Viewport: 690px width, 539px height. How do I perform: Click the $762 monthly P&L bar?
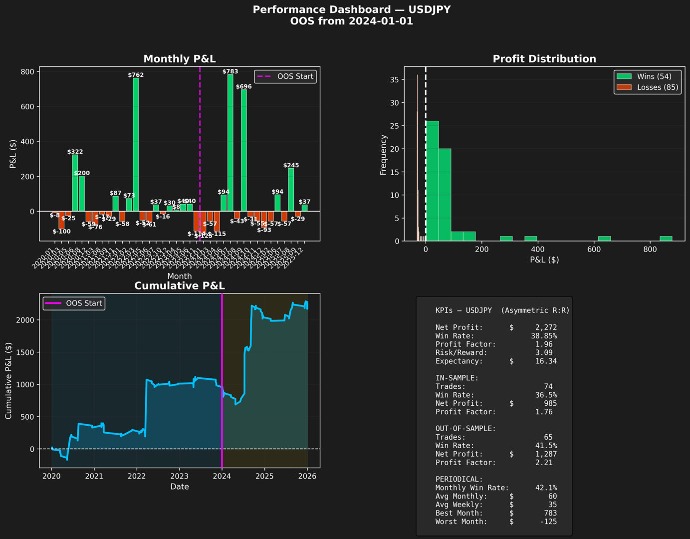coord(136,145)
